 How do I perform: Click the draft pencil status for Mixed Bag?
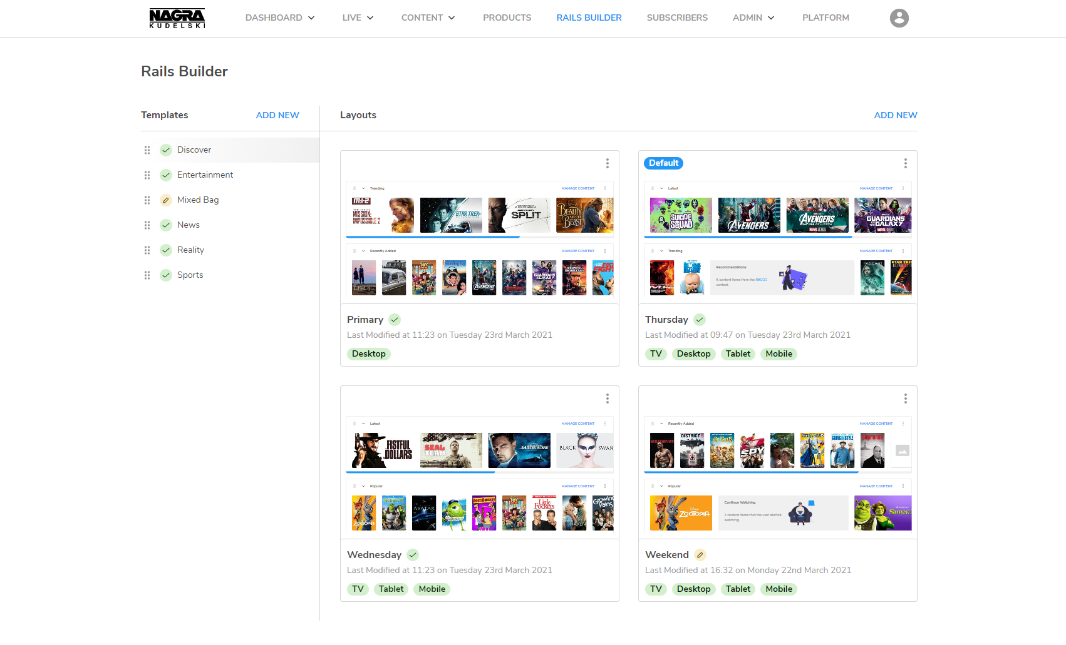click(166, 200)
